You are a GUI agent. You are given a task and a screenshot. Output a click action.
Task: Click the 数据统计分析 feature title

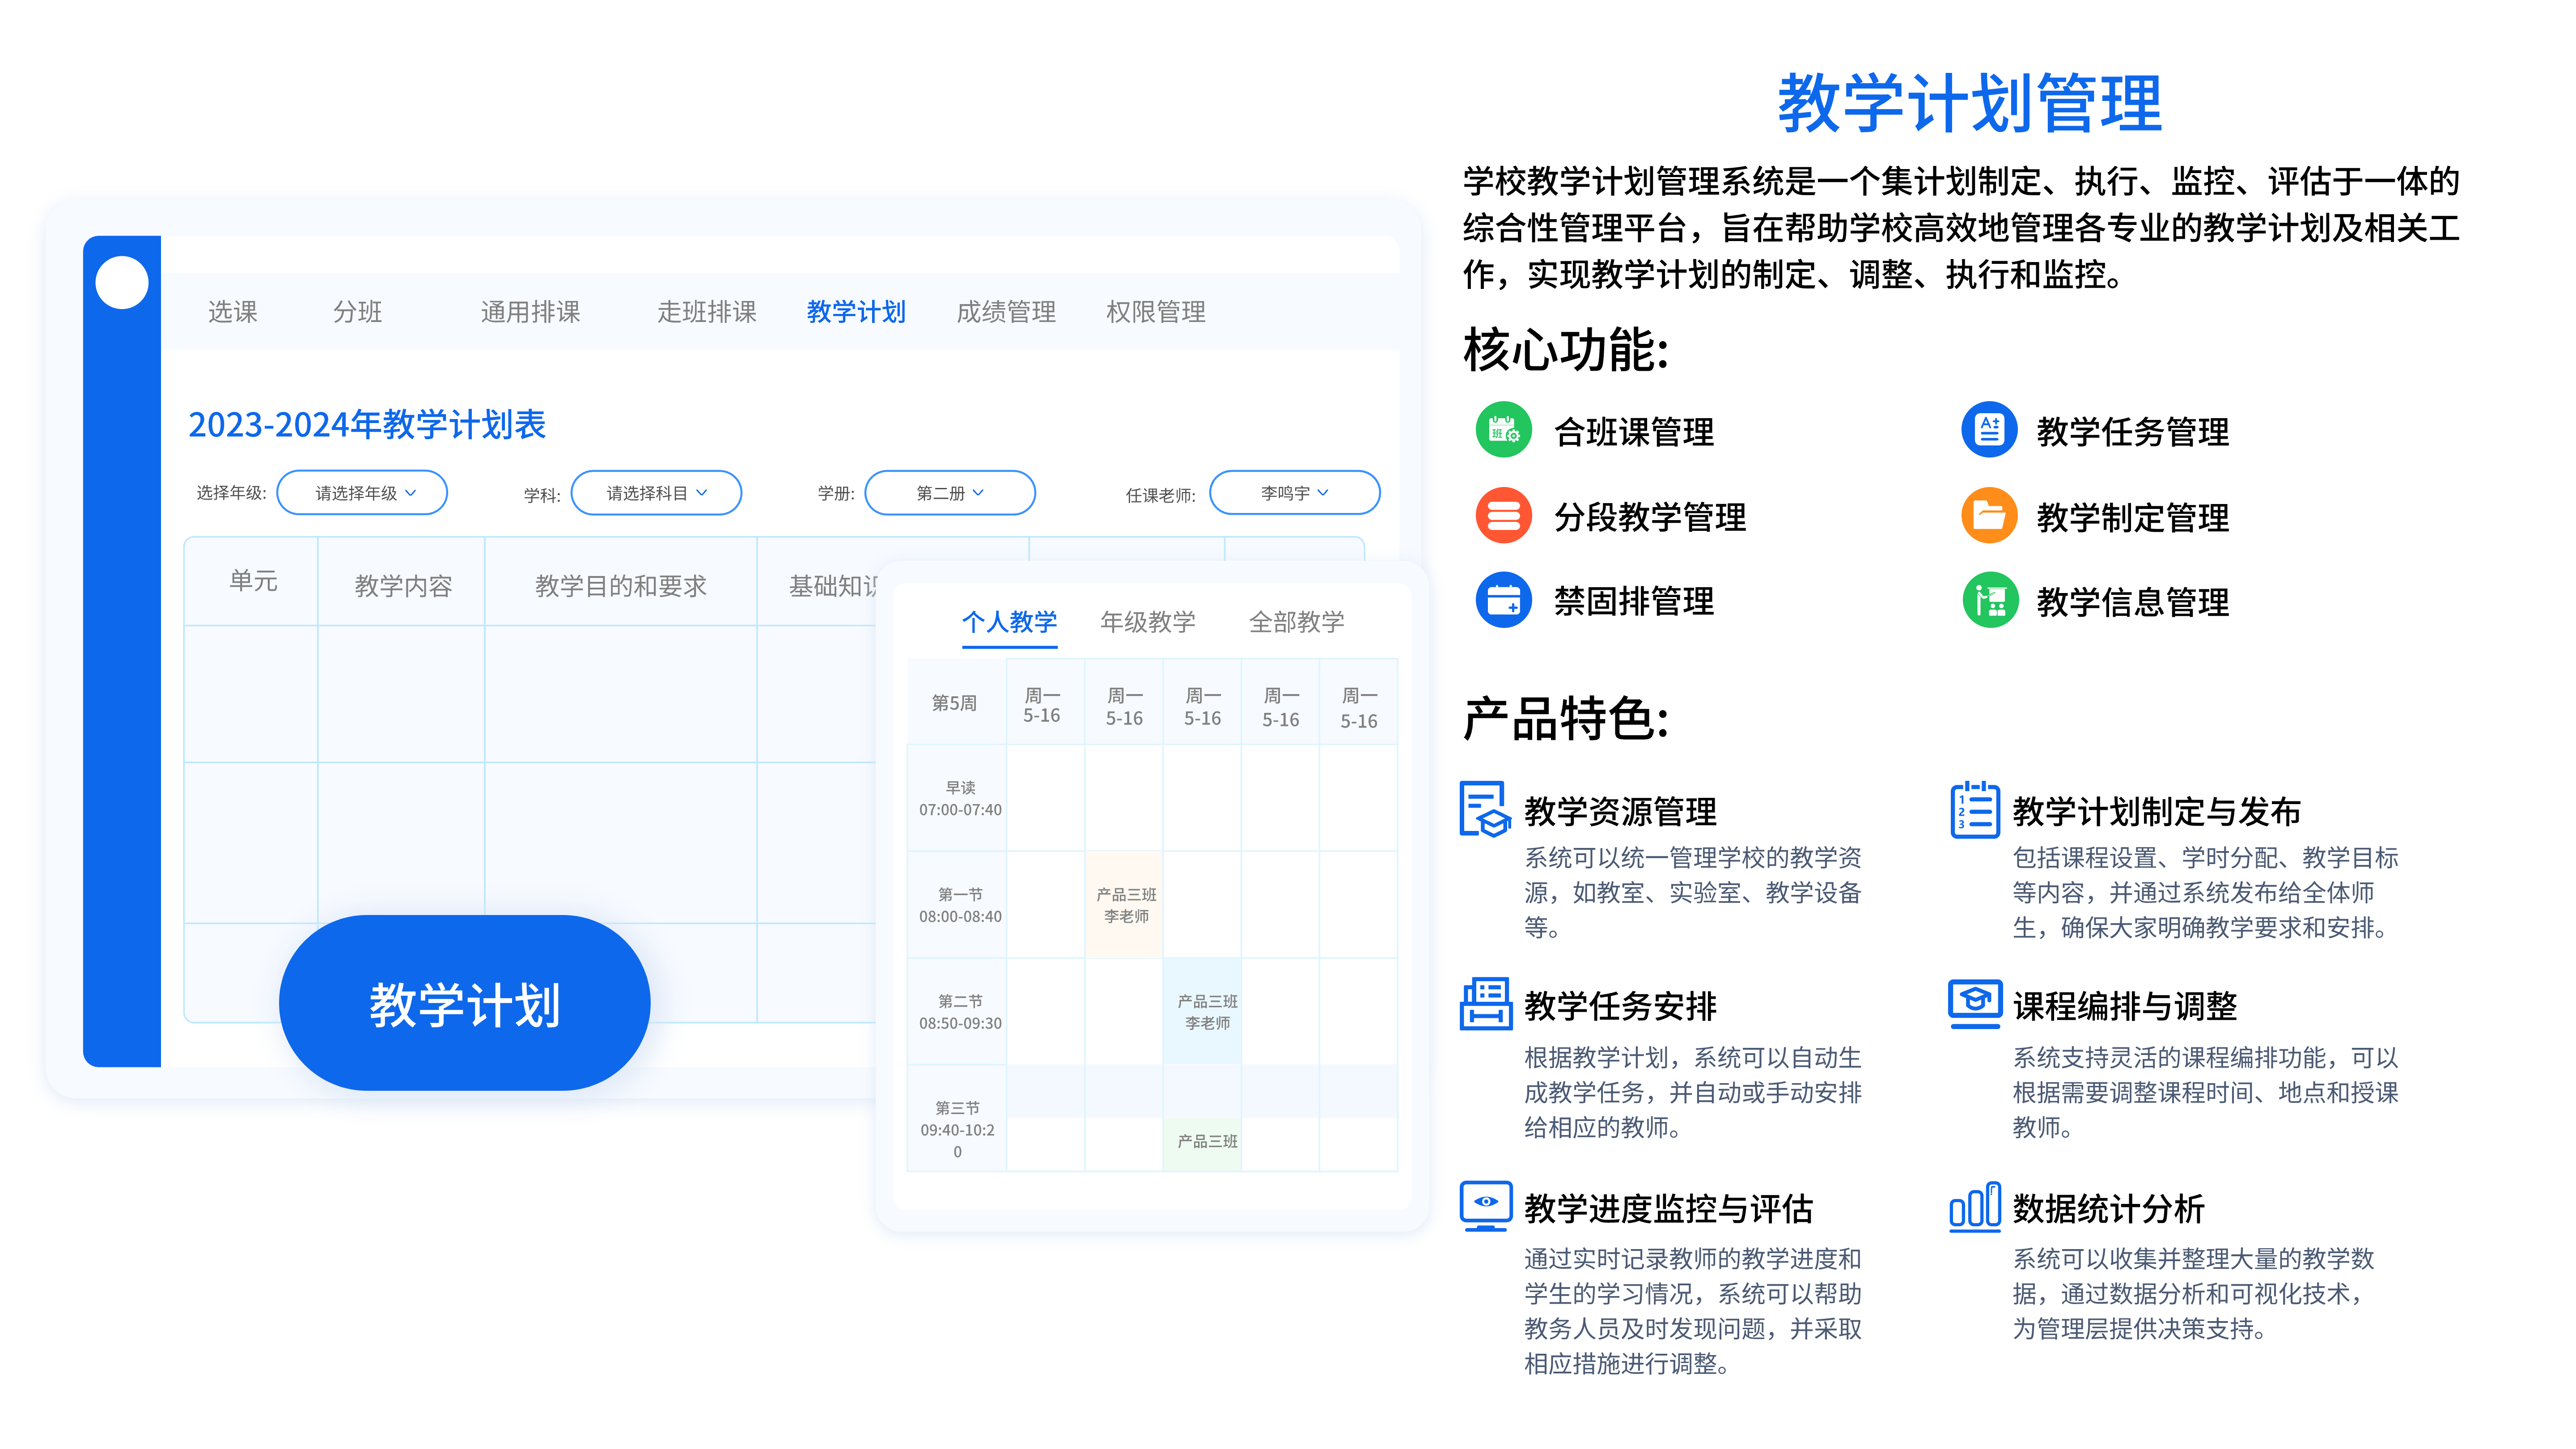pos(2108,1208)
